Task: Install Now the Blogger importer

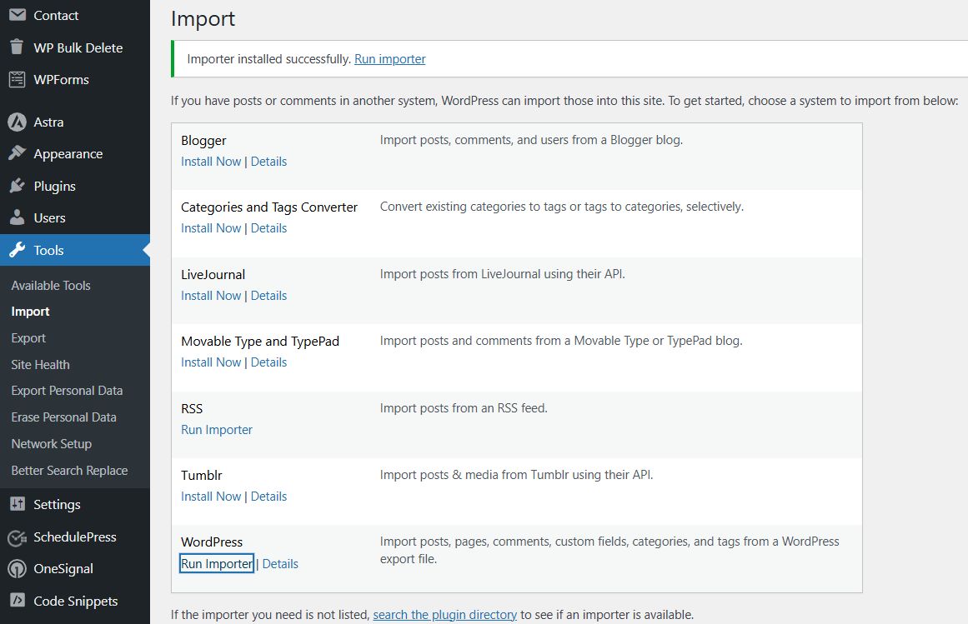Action: (210, 161)
